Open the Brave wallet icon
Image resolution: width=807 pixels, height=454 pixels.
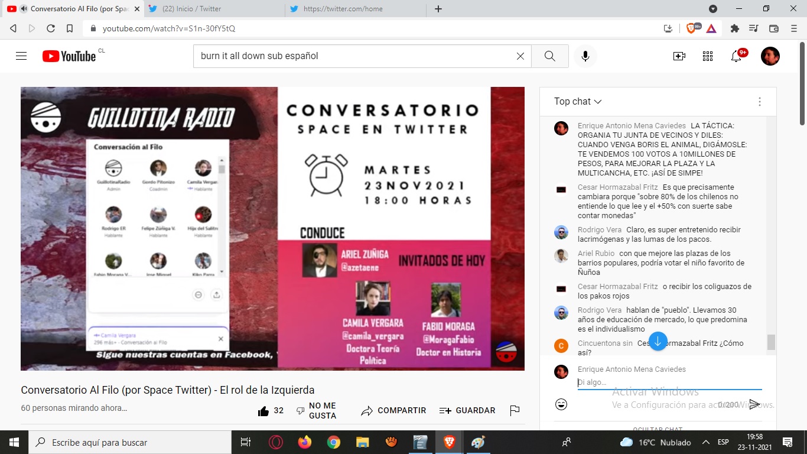tap(774, 28)
